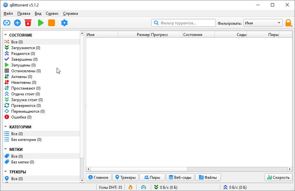Sort by the Размер column header
This screenshot has height=191, width=295.
point(134,34)
